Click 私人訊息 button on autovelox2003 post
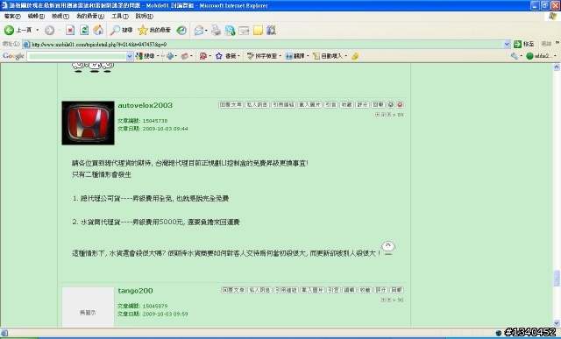This screenshot has height=339, width=561. coord(257,105)
